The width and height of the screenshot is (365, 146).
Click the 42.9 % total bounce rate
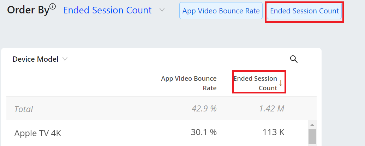click(204, 109)
